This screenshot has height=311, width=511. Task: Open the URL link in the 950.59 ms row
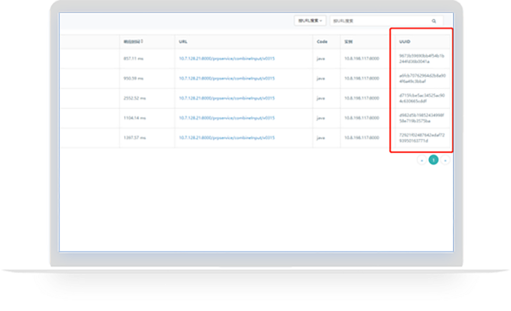point(227,79)
